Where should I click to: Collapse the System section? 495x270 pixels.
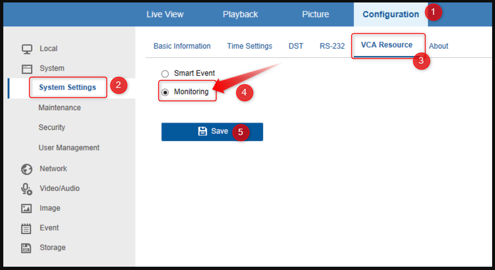pyautogui.click(x=52, y=68)
